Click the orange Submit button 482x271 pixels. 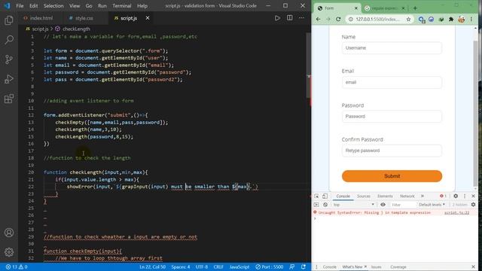(x=392, y=176)
